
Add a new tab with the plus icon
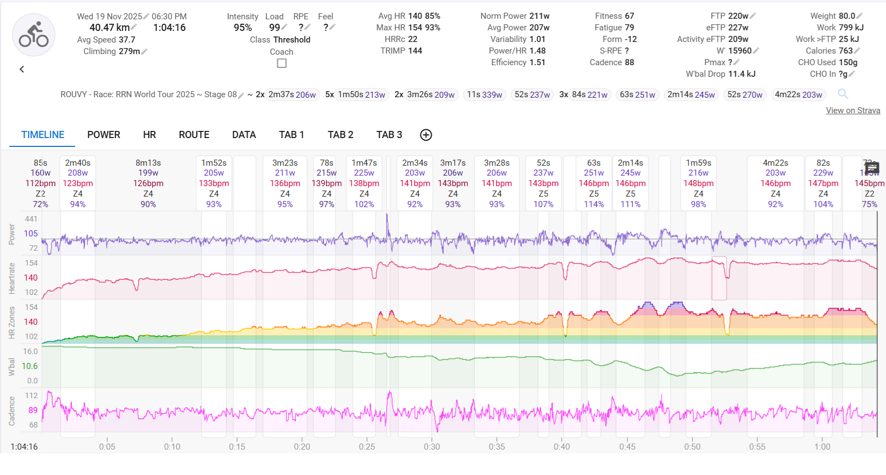pos(426,135)
